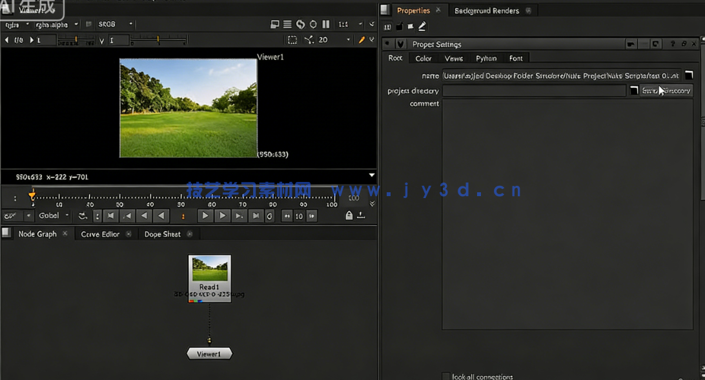The height and width of the screenshot is (380, 705).
Task: Open the rgba.alpha channel dropdown
Action: click(x=57, y=25)
